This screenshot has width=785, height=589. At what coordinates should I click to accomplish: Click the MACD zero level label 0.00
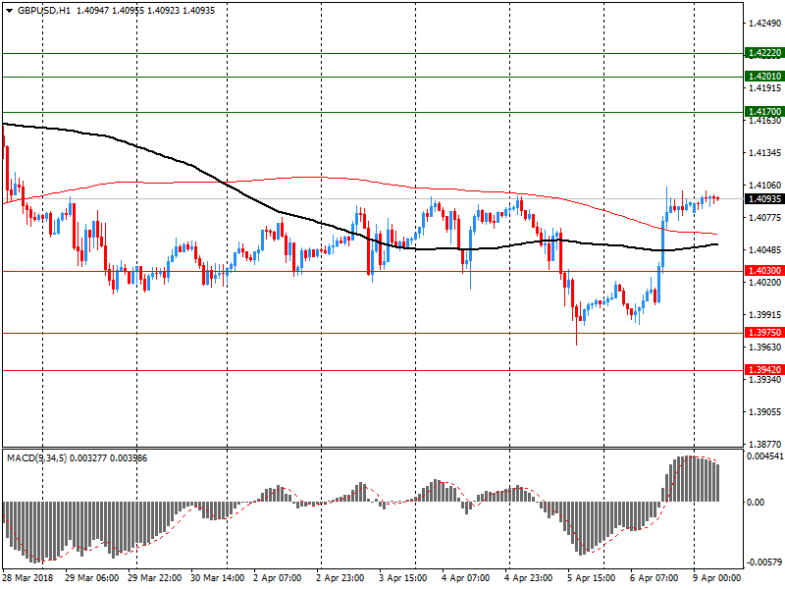tap(756, 503)
